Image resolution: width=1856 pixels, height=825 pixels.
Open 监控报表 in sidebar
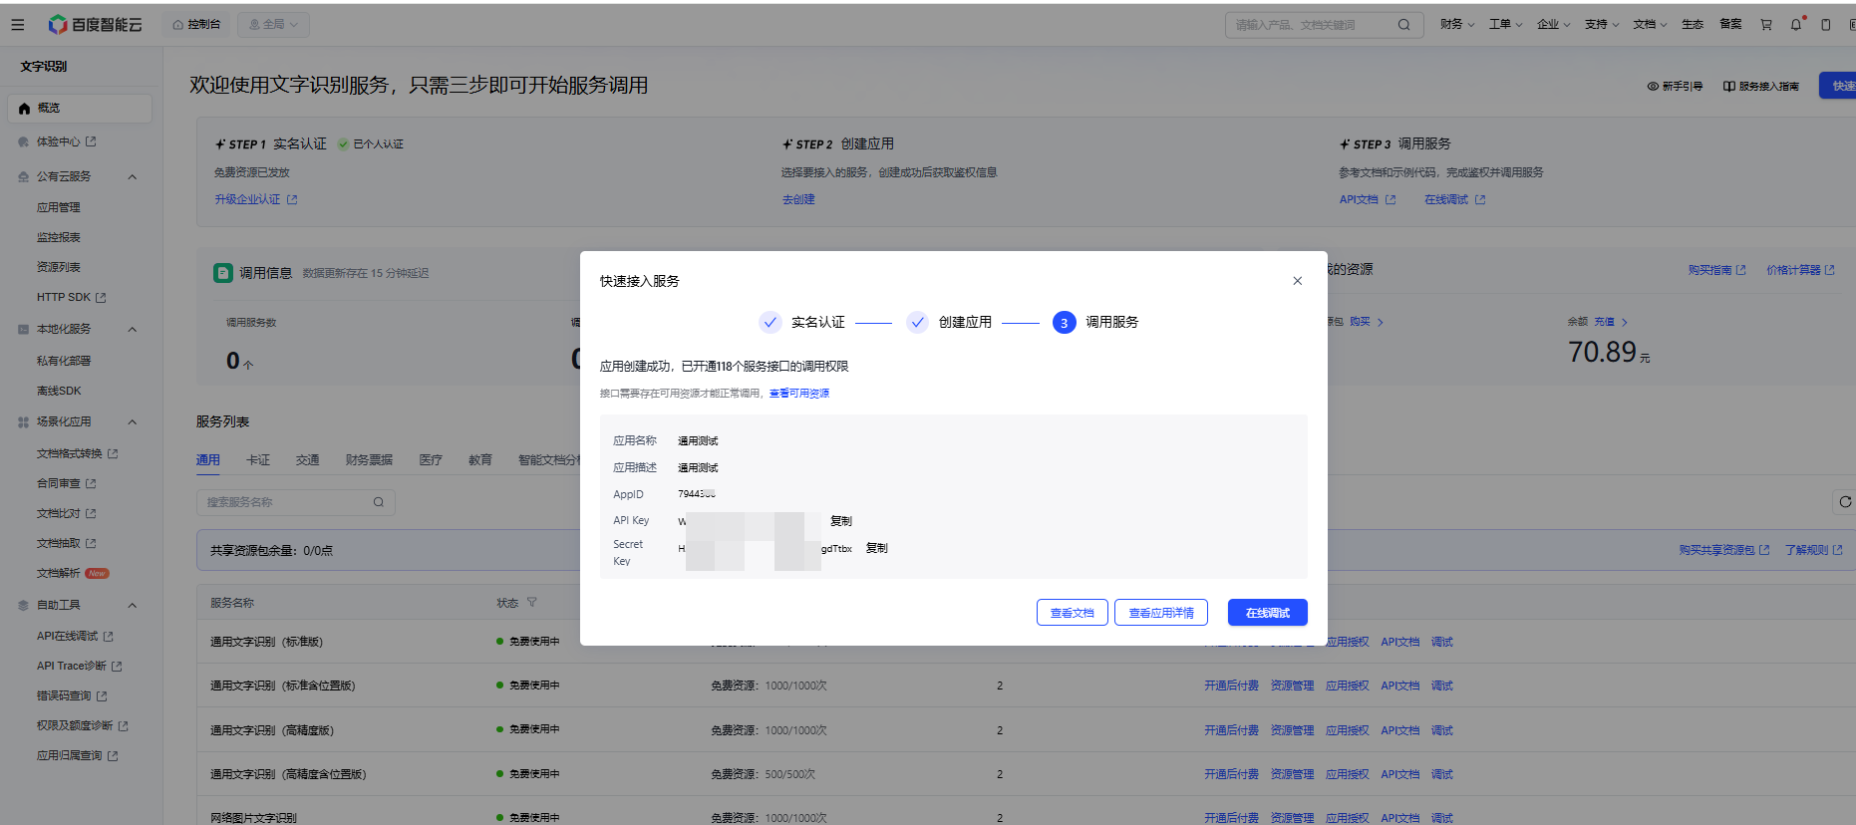(x=59, y=238)
